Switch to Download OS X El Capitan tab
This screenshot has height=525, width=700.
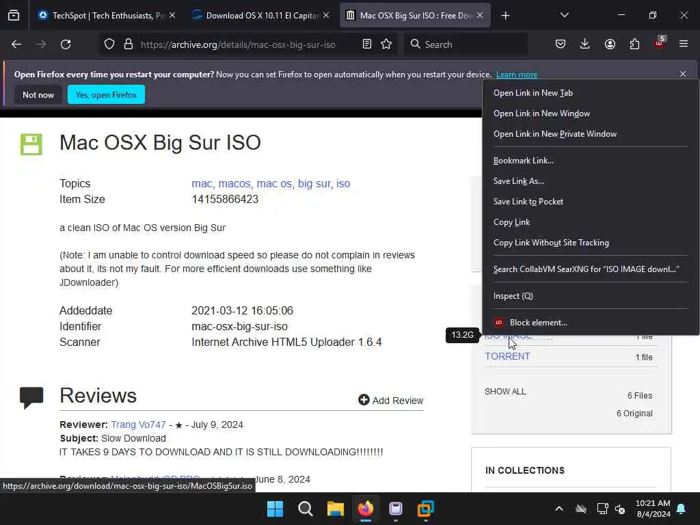pos(260,16)
